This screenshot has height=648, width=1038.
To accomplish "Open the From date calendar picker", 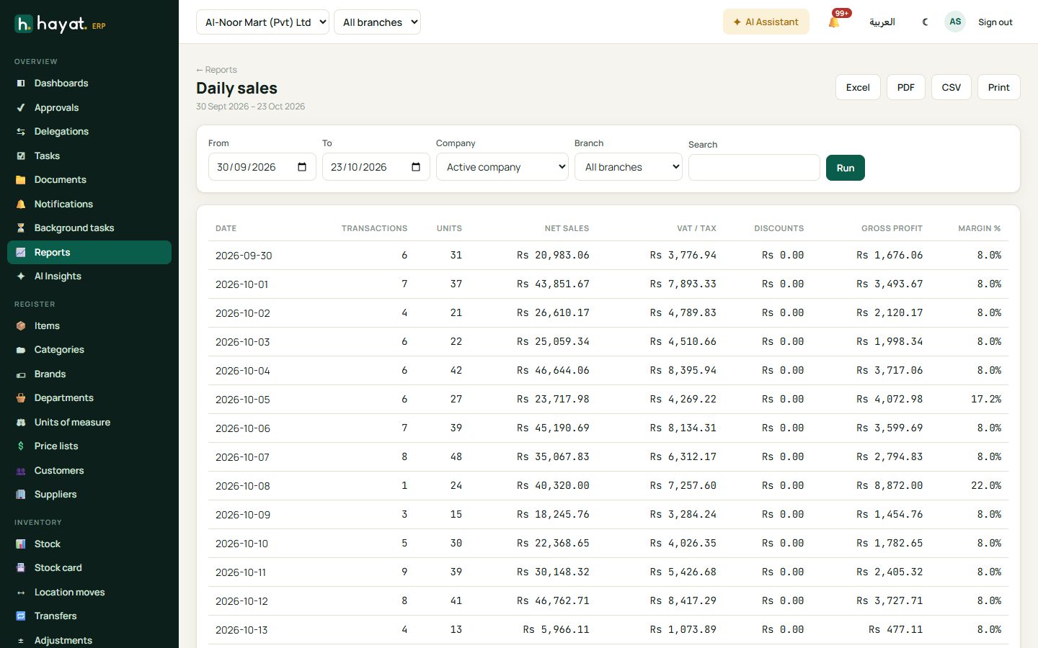I will [x=302, y=167].
